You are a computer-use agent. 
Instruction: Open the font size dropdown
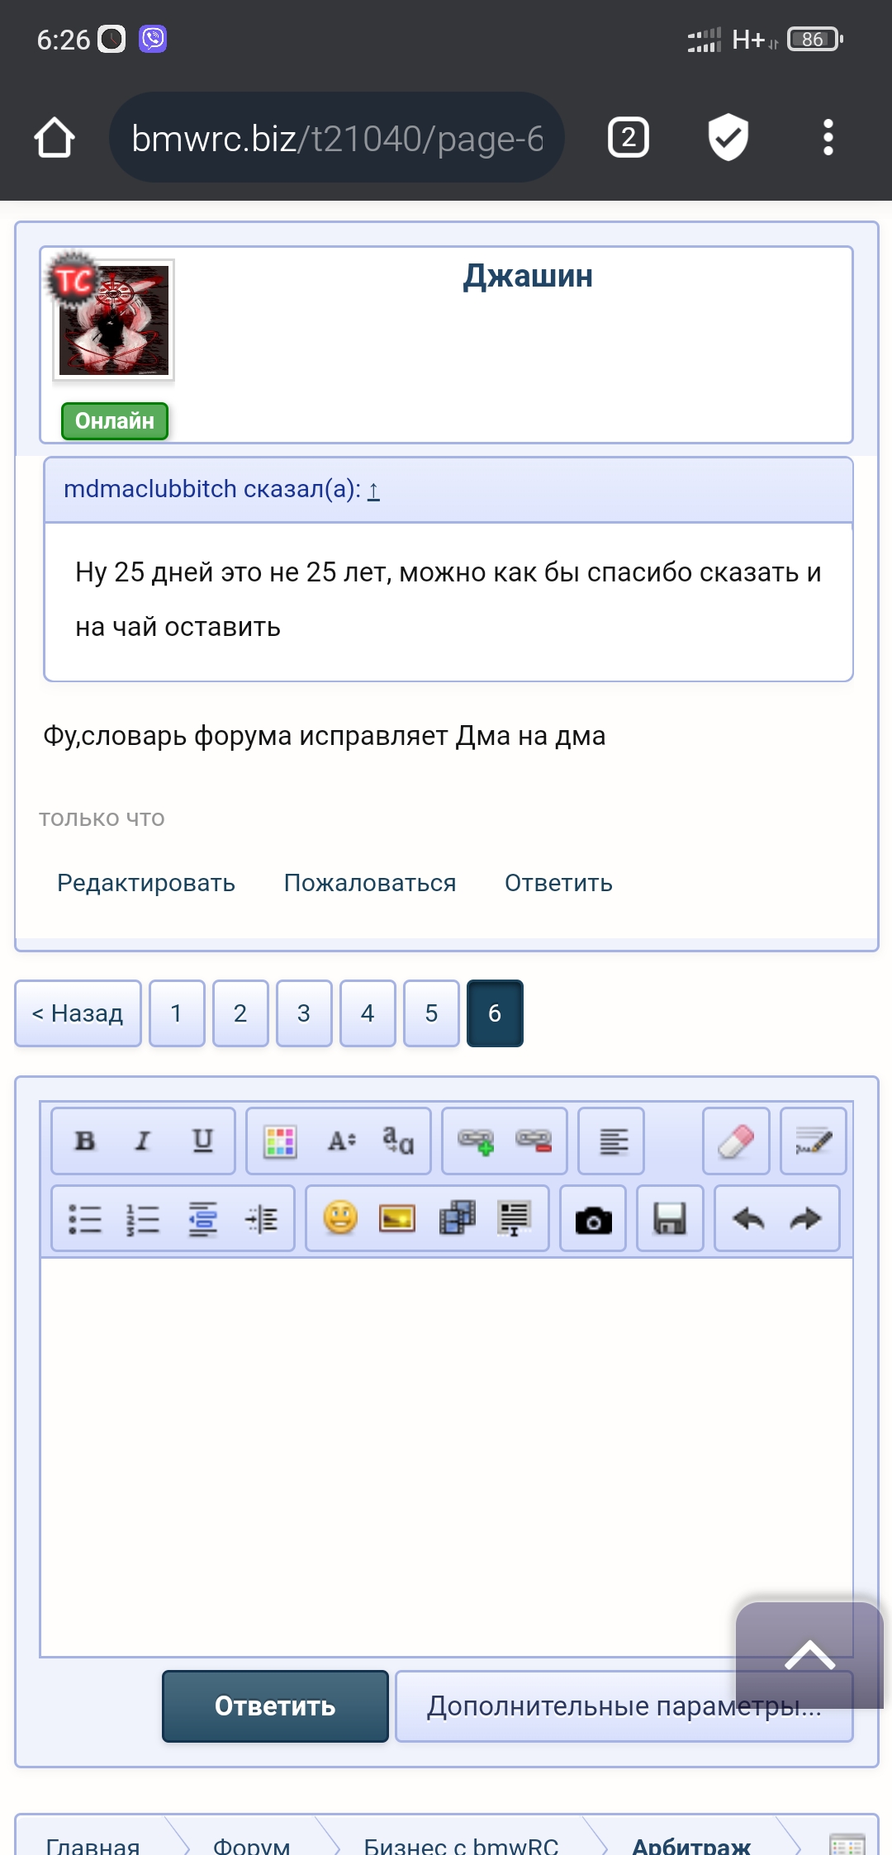[341, 1141]
